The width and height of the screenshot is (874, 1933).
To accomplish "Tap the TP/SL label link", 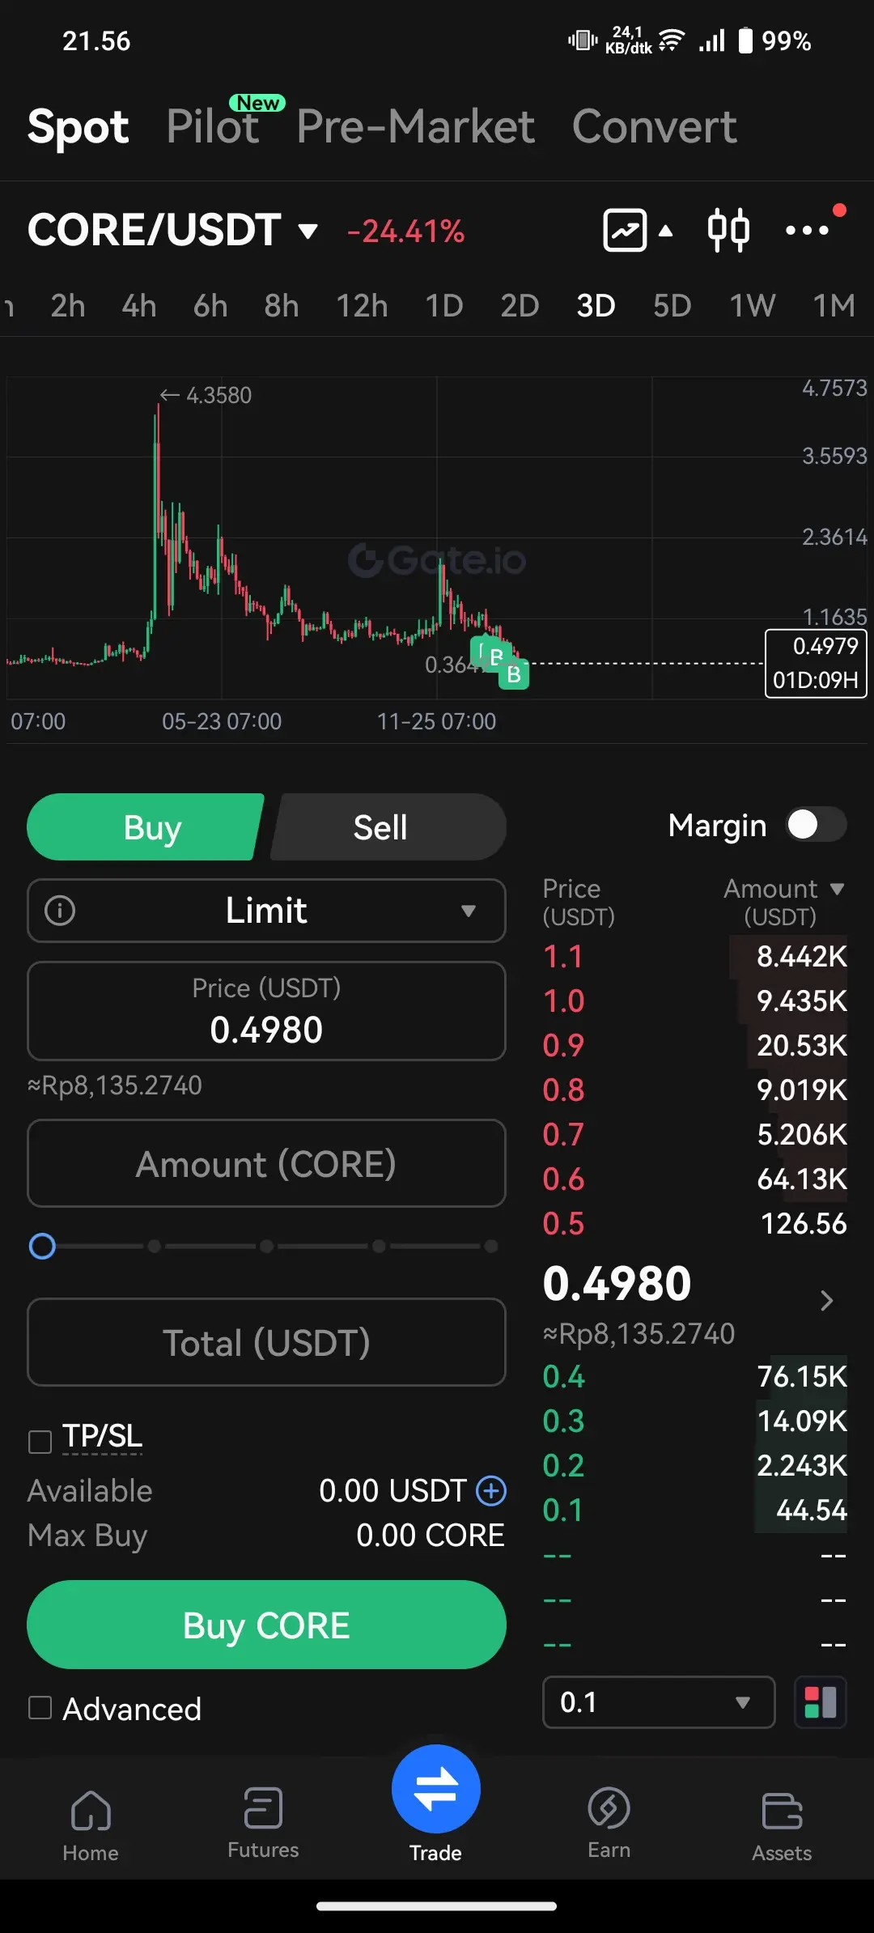I will tap(102, 1437).
